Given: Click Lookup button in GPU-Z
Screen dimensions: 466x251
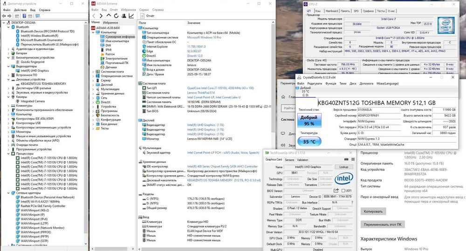Looking at the screenshot, I should [x=344, y=167].
